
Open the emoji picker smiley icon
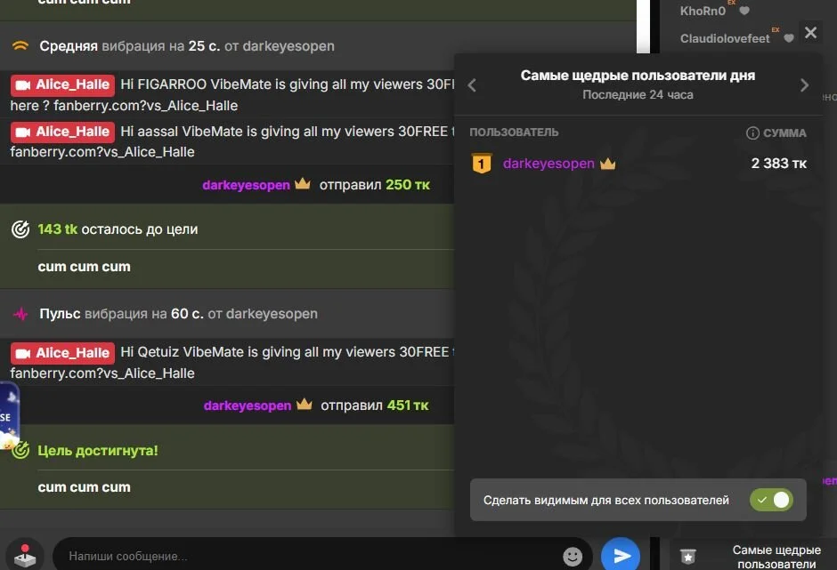pyautogui.click(x=573, y=557)
